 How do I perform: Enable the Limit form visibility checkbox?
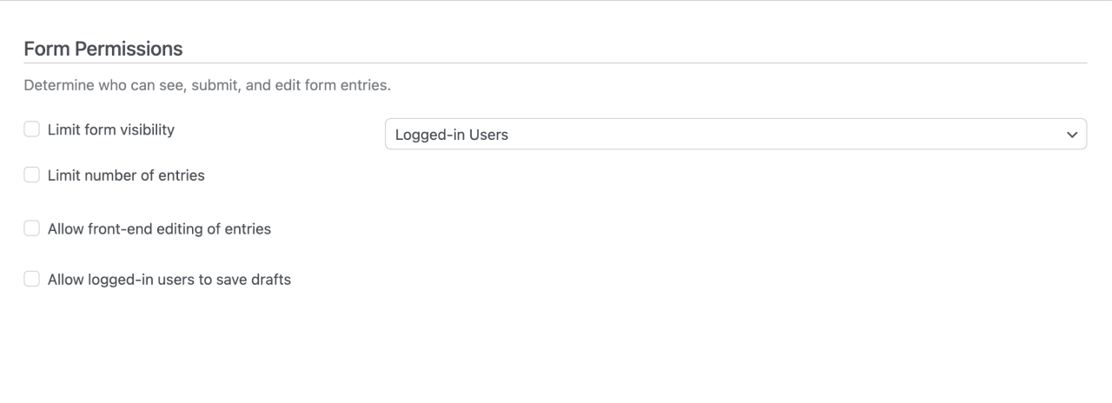(32, 129)
